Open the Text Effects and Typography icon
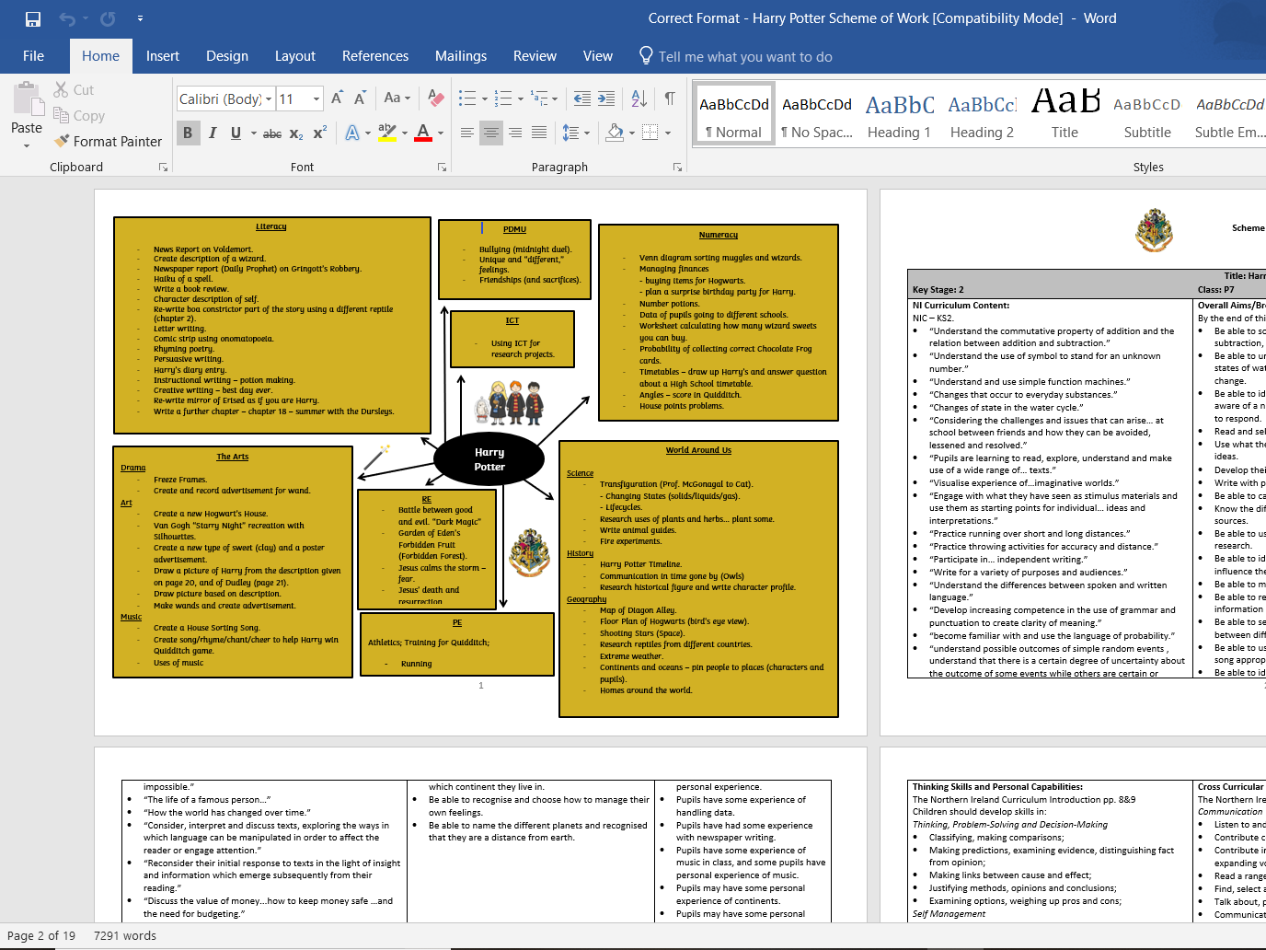The width and height of the screenshot is (1266, 950). 354,133
